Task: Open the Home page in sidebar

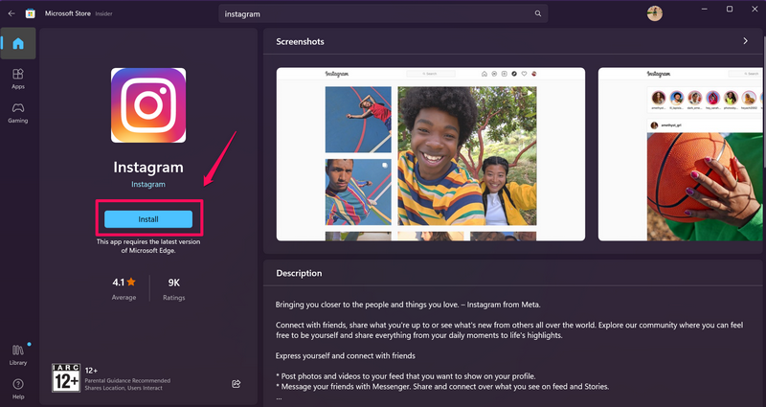Action: (x=18, y=44)
